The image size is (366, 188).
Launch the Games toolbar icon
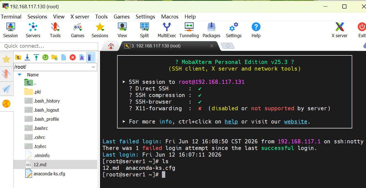tap(77, 30)
